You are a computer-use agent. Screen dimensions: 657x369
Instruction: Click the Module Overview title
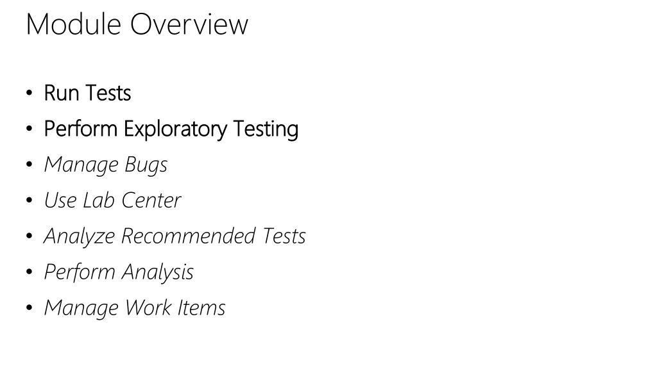tap(137, 24)
